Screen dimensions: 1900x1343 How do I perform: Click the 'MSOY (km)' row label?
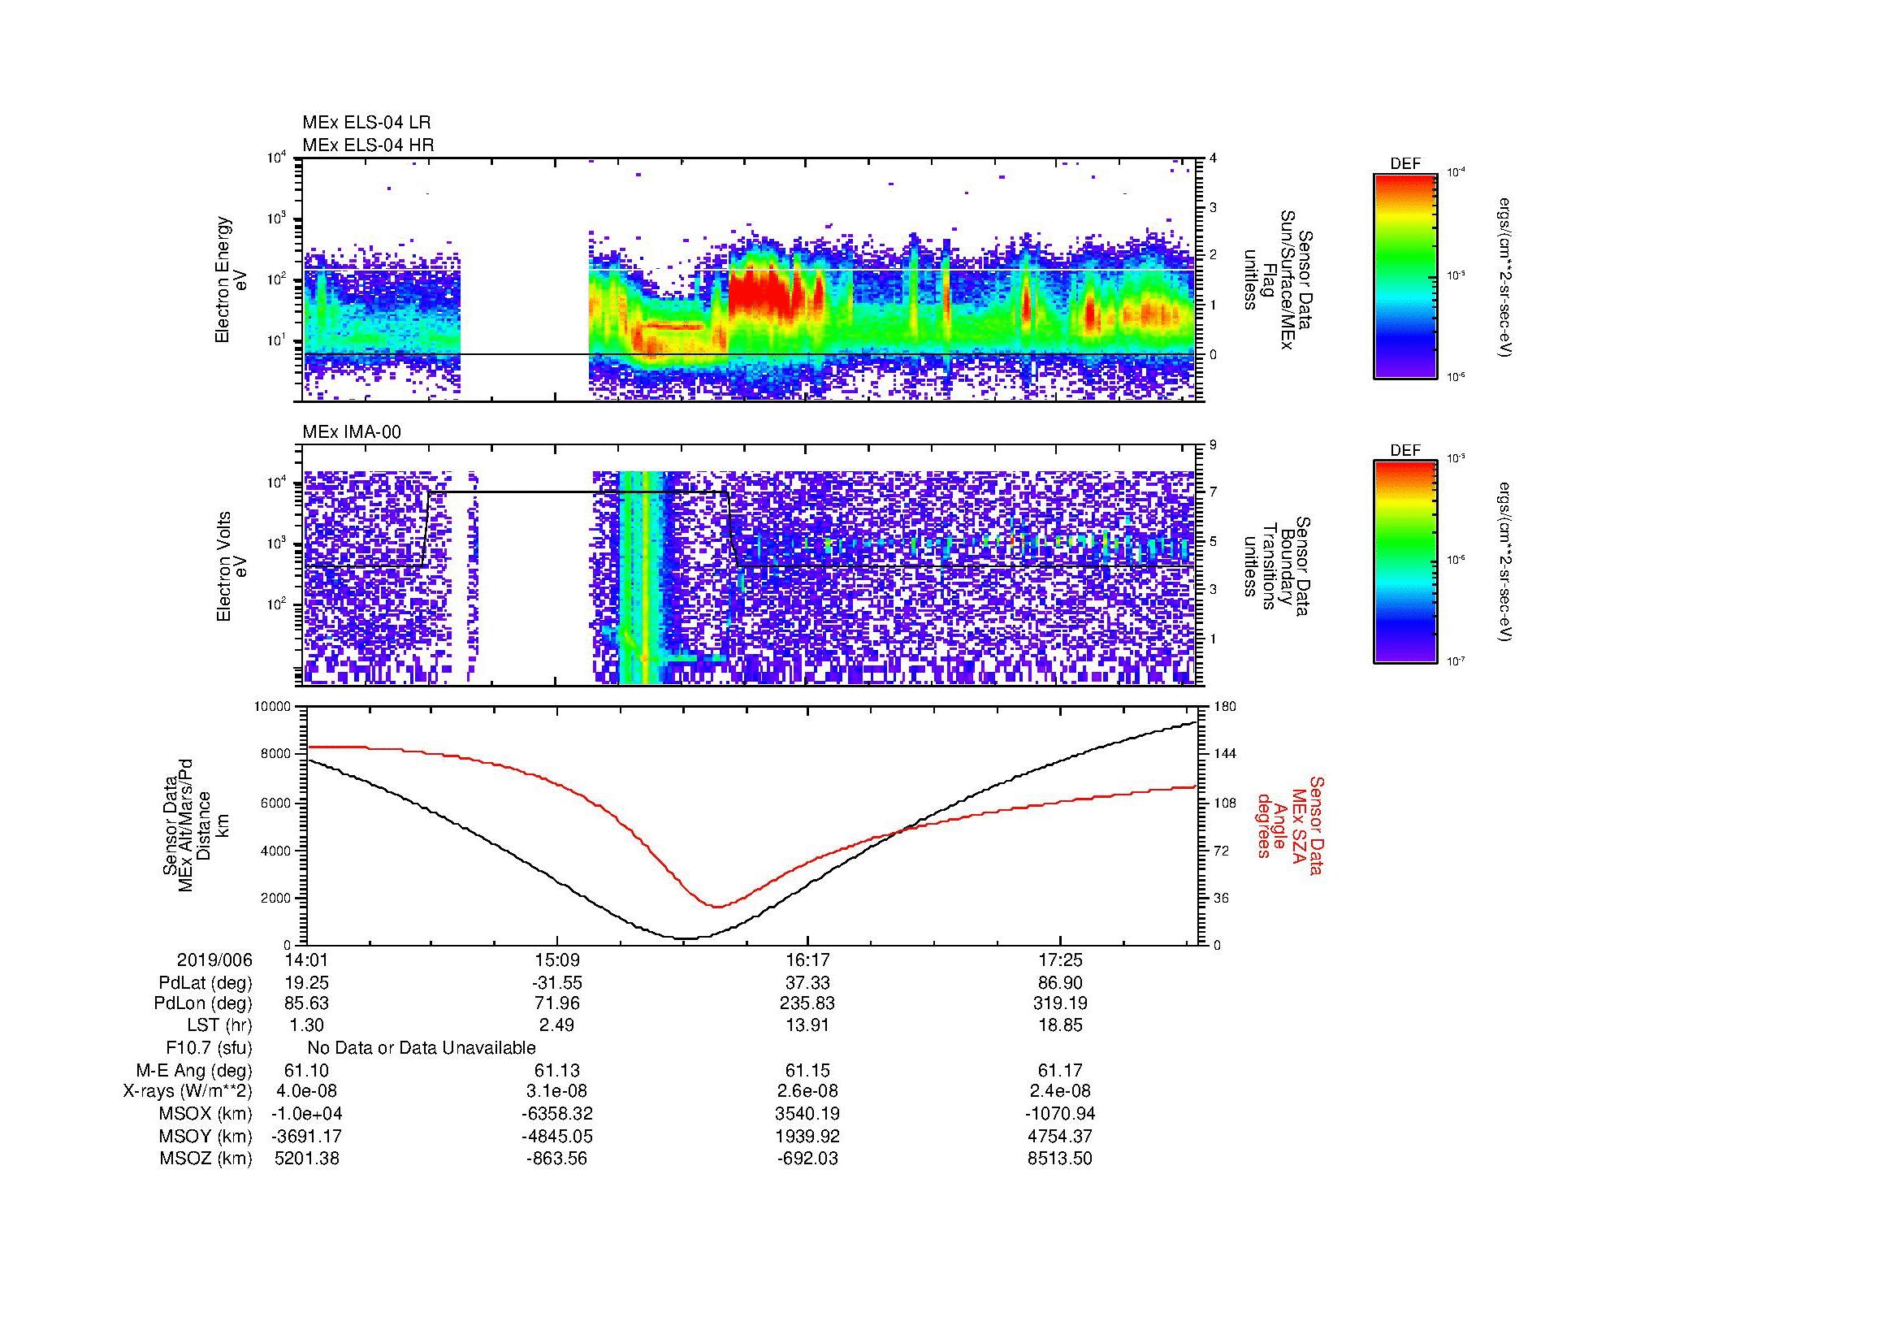pyautogui.click(x=206, y=1136)
